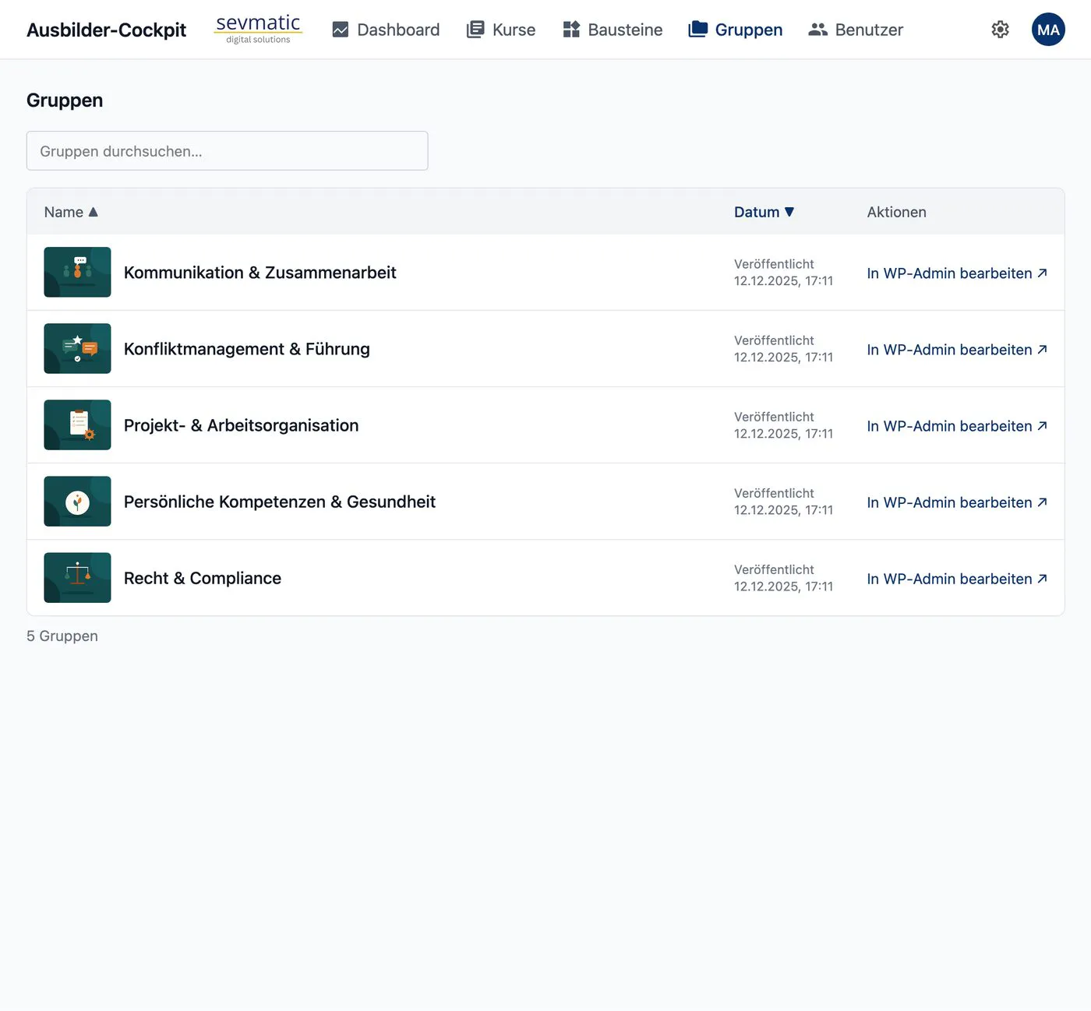Edit Persönliche Kompetenzen & Gesundheit in WP-Admin
The width and height of the screenshot is (1091, 1011).
coord(957,502)
